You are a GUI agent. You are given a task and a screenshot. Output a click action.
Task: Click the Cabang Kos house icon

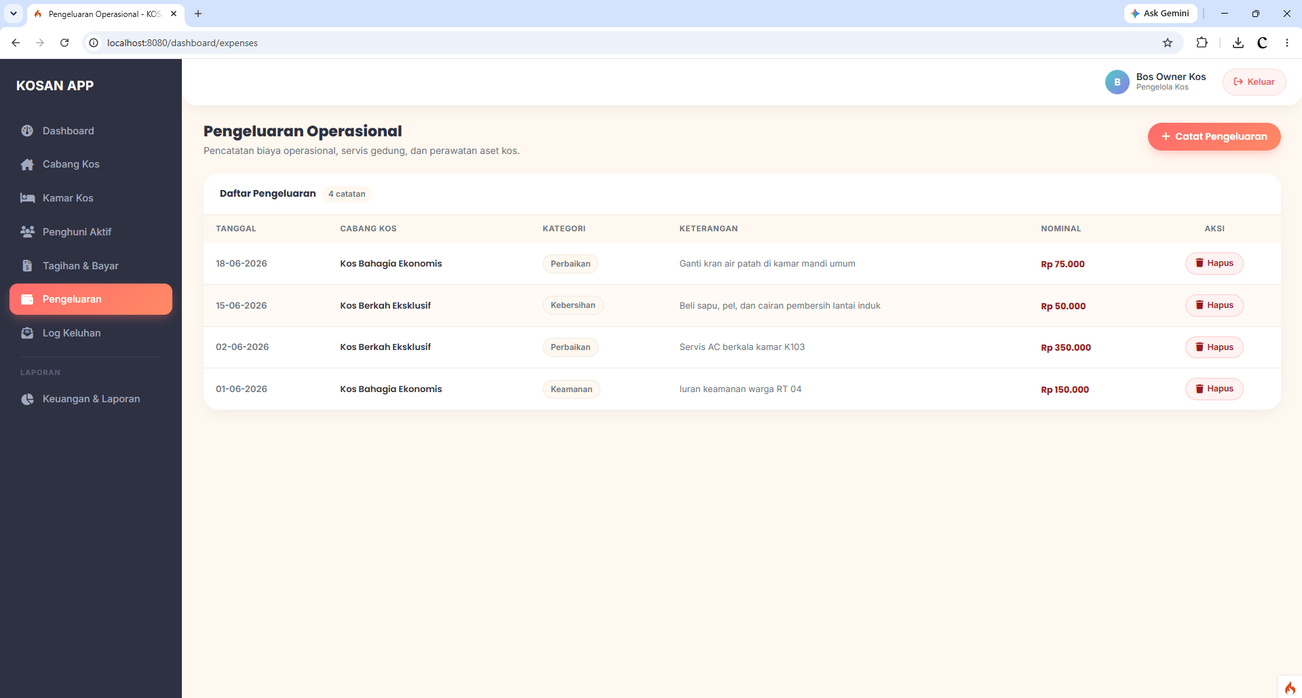click(x=27, y=165)
